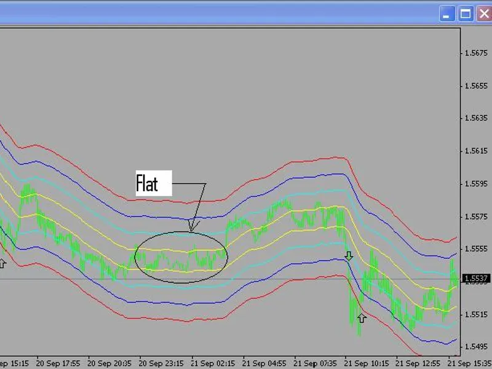Click price scale value 1.5575
This screenshot has height=369, width=492.
[476, 216]
